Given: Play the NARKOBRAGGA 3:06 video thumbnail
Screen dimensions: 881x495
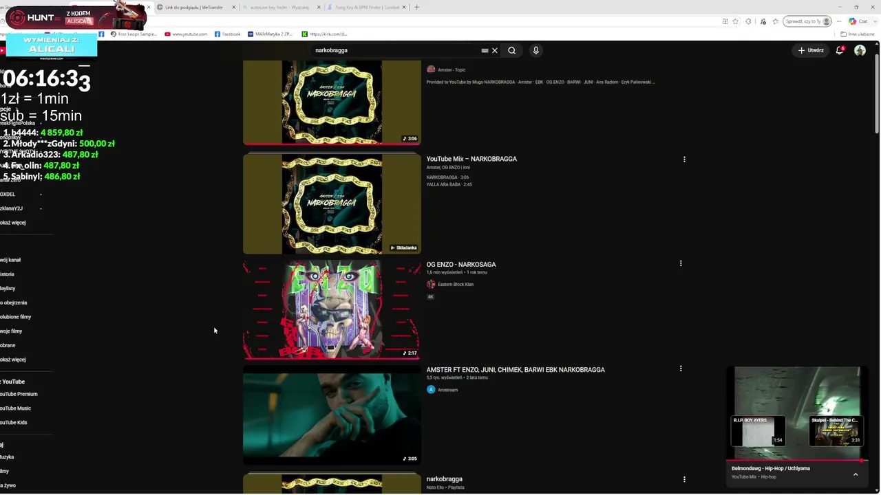Looking at the screenshot, I should (x=332, y=102).
